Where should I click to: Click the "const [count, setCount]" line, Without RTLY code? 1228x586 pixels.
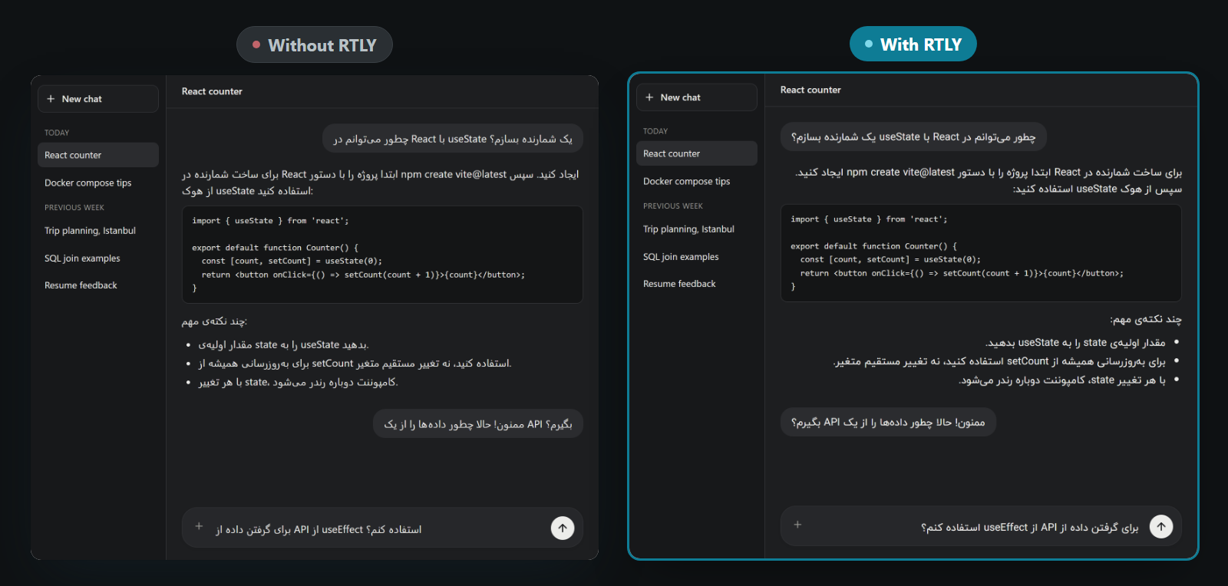[x=292, y=261]
